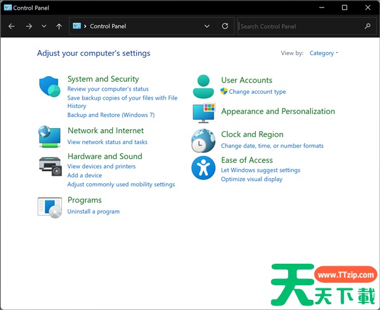Open Backup and Restore (Windows 7)
Screen dimensions: 380x310
click(x=111, y=115)
